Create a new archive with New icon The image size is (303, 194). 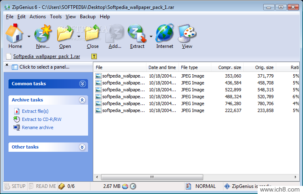[43, 33]
